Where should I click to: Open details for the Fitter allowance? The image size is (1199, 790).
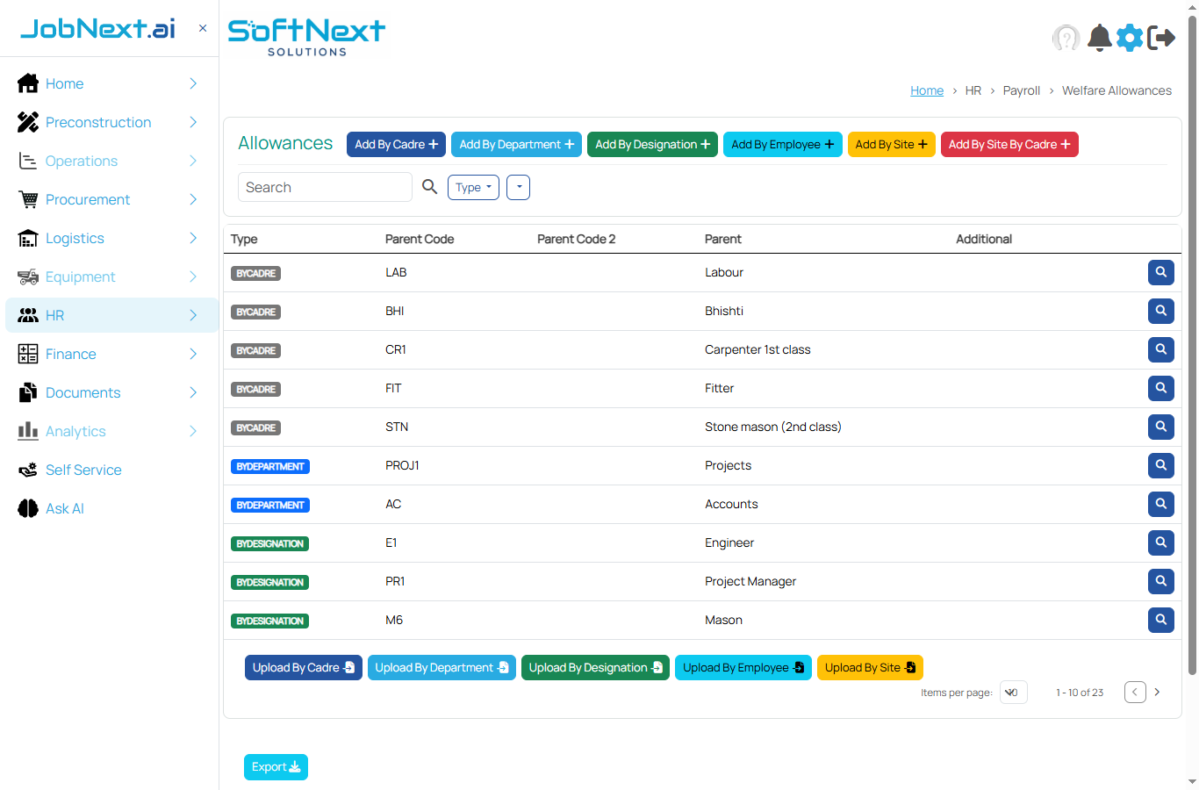point(1160,388)
